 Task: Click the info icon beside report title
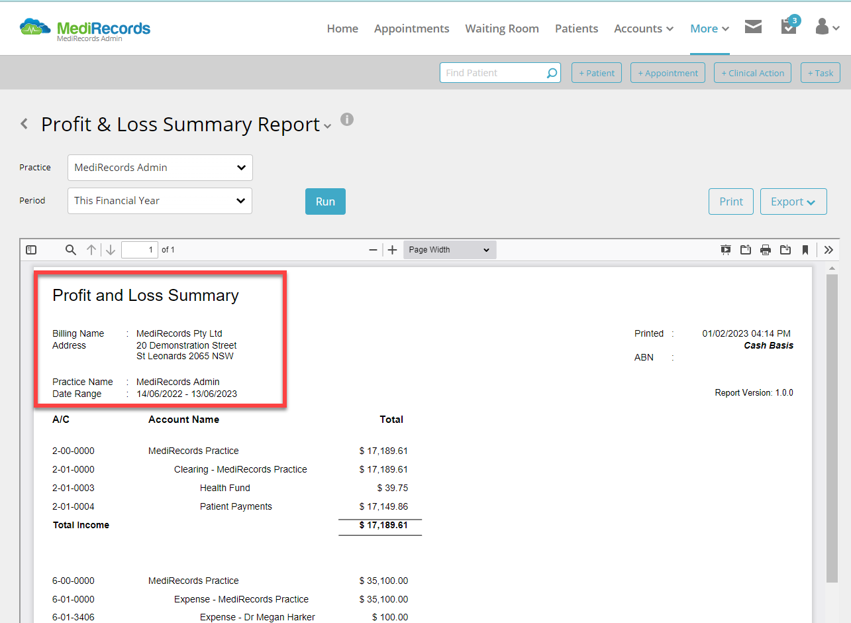pyautogui.click(x=347, y=119)
